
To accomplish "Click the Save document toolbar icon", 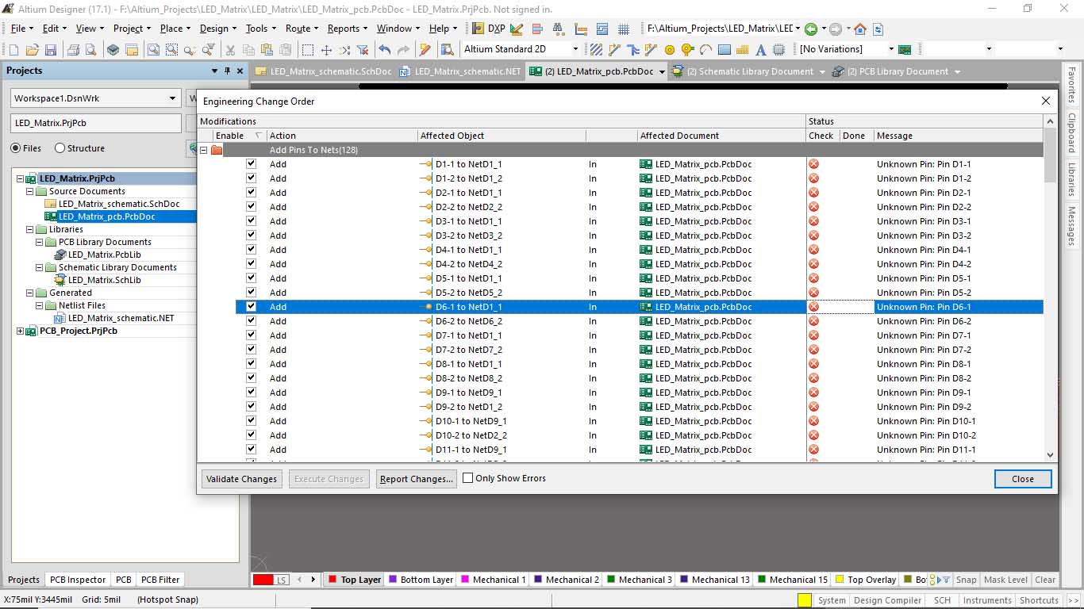I will 50,49.
